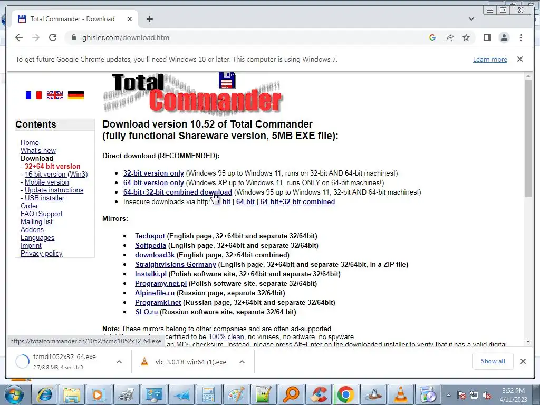
Task: Reload the current page
Action: (x=53, y=37)
